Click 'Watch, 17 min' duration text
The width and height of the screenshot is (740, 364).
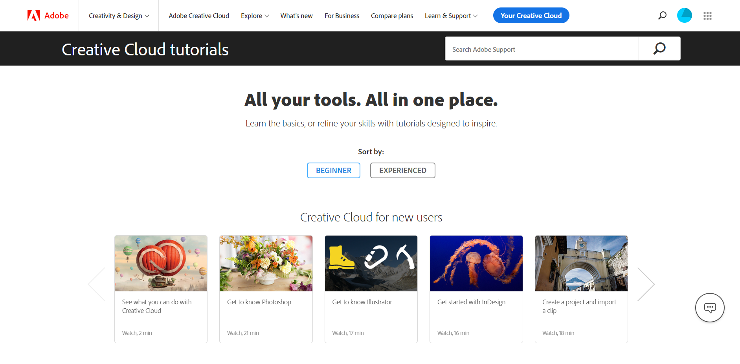(348, 333)
